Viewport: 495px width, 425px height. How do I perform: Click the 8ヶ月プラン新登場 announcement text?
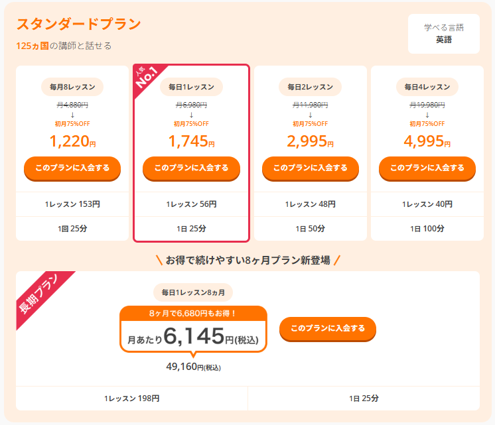click(x=247, y=260)
